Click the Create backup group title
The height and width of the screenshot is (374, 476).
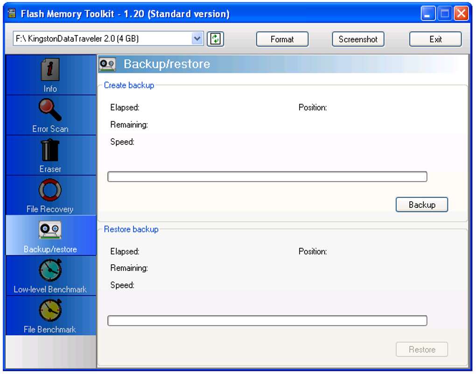[129, 85]
